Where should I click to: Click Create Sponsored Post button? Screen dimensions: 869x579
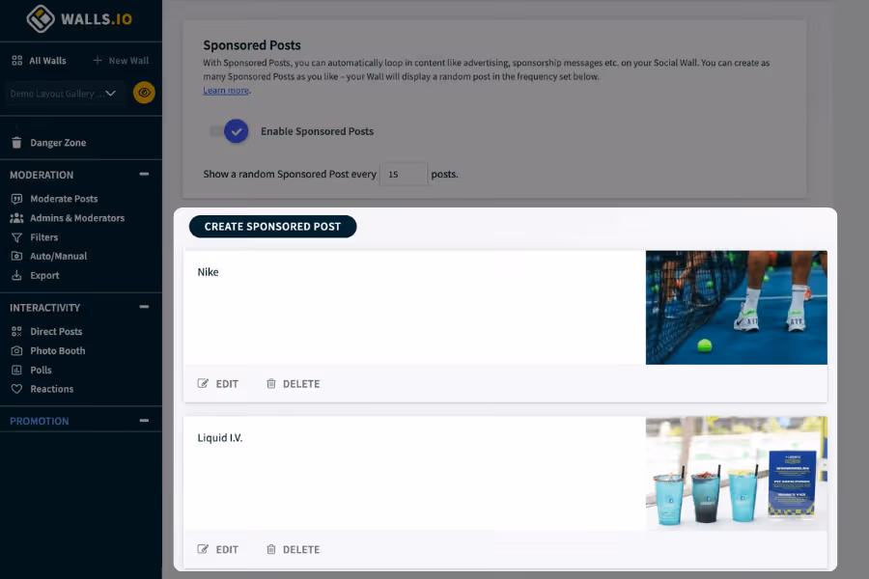point(272,227)
